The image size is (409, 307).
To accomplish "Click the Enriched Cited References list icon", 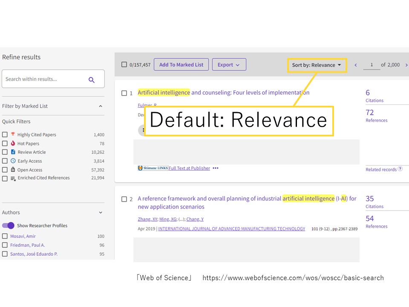I will click(13, 179).
